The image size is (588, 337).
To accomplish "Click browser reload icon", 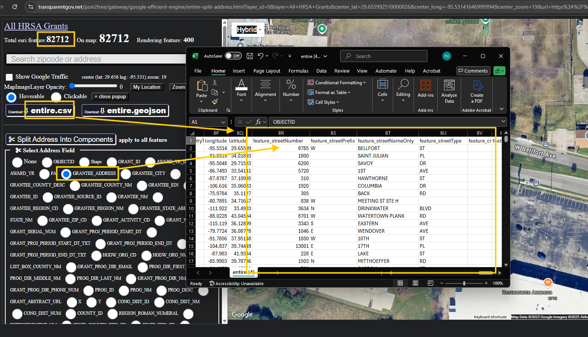I will [x=15, y=7].
